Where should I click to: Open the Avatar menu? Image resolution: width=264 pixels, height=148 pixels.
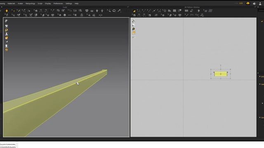click(x=20, y=4)
